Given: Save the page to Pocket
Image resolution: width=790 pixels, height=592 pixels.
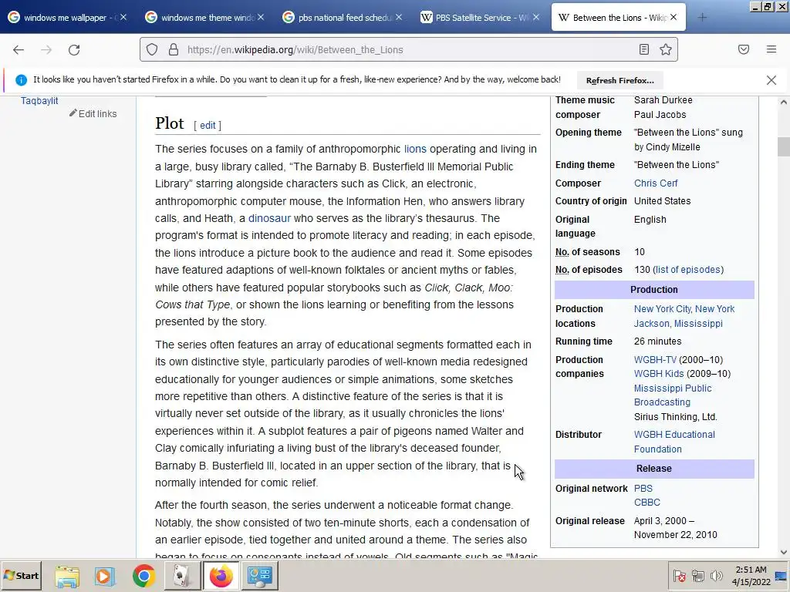Looking at the screenshot, I should [744, 49].
